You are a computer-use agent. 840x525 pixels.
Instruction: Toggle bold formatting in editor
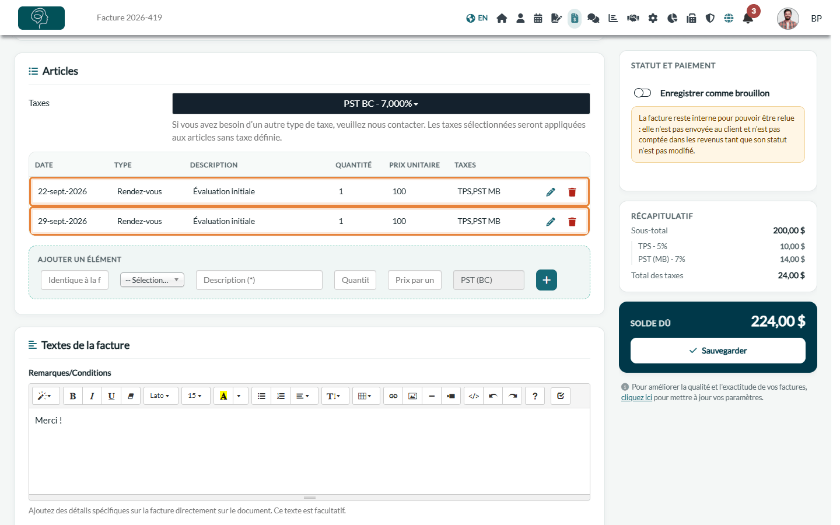73,396
